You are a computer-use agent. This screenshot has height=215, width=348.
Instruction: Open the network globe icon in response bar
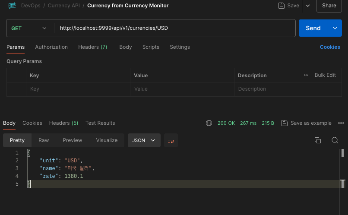tap(209, 123)
